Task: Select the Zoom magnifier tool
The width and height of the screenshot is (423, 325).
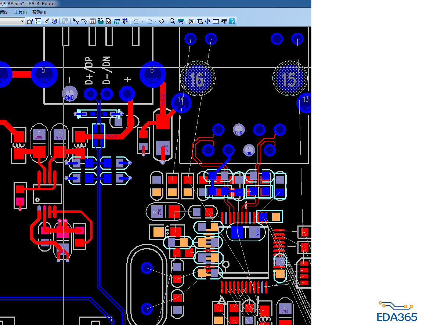Action: [172, 21]
